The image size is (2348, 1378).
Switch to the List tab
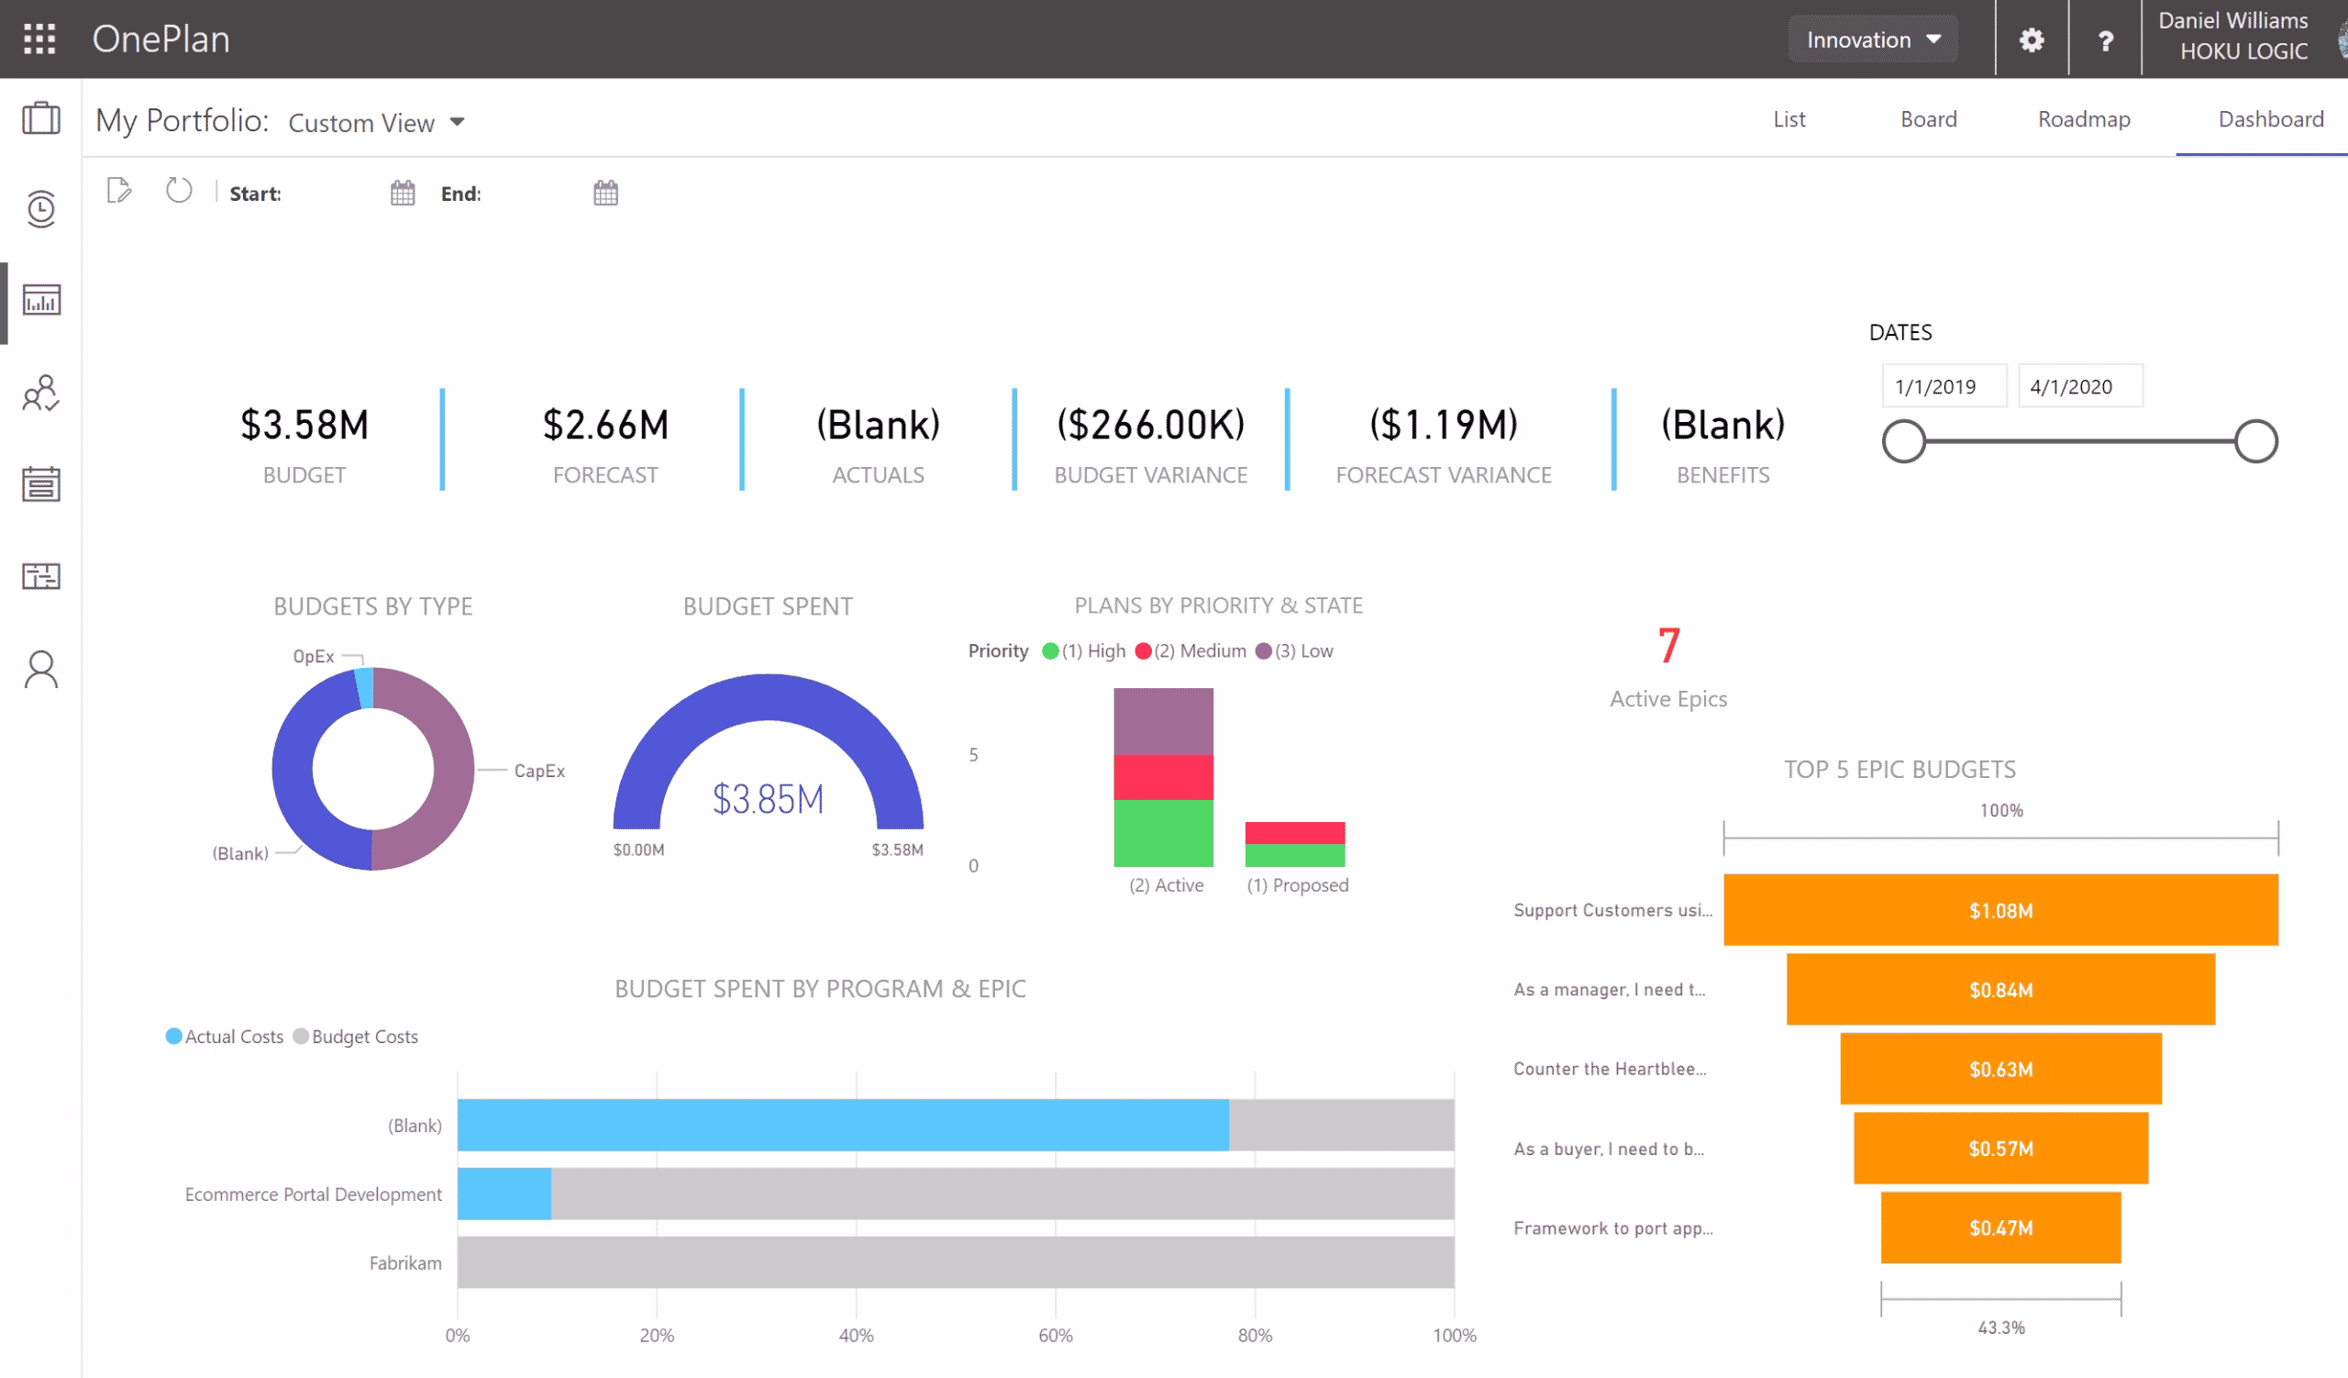[1789, 119]
